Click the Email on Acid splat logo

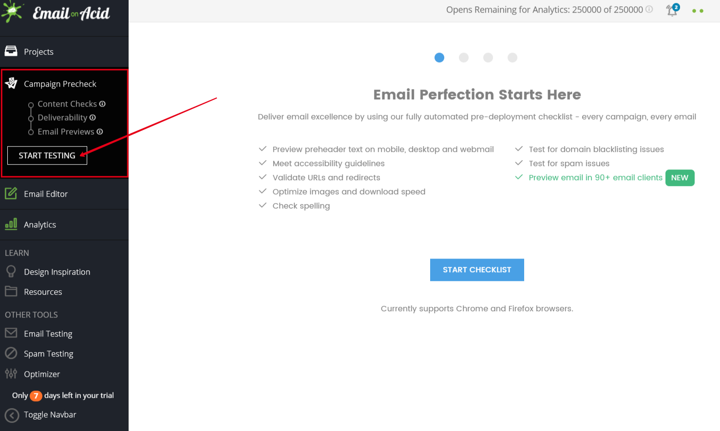(x=12, y=12)
